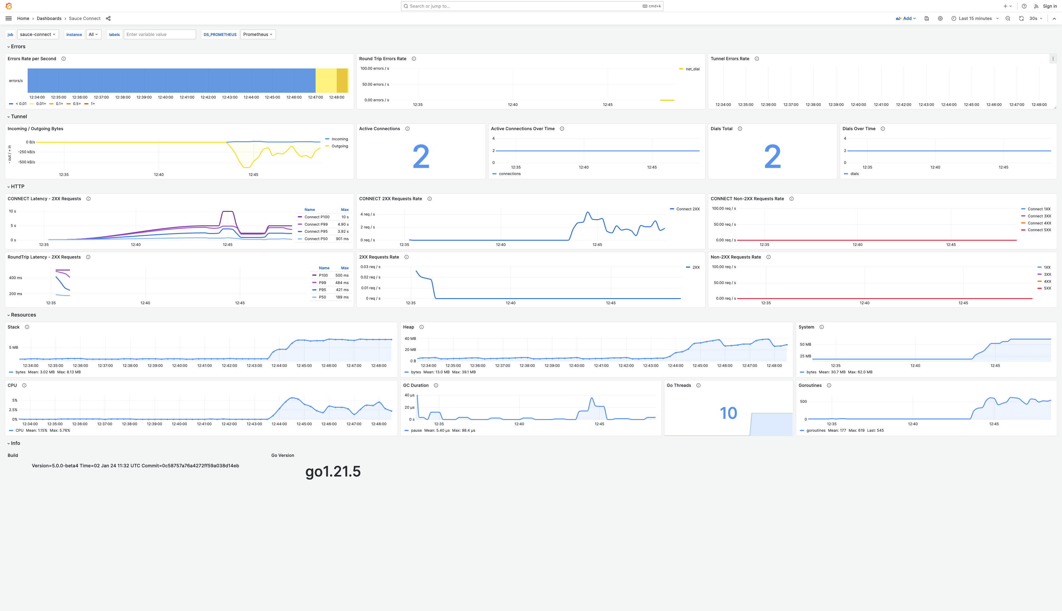
Task: Go to Home breadcrumb
Action: click(23, 18)
